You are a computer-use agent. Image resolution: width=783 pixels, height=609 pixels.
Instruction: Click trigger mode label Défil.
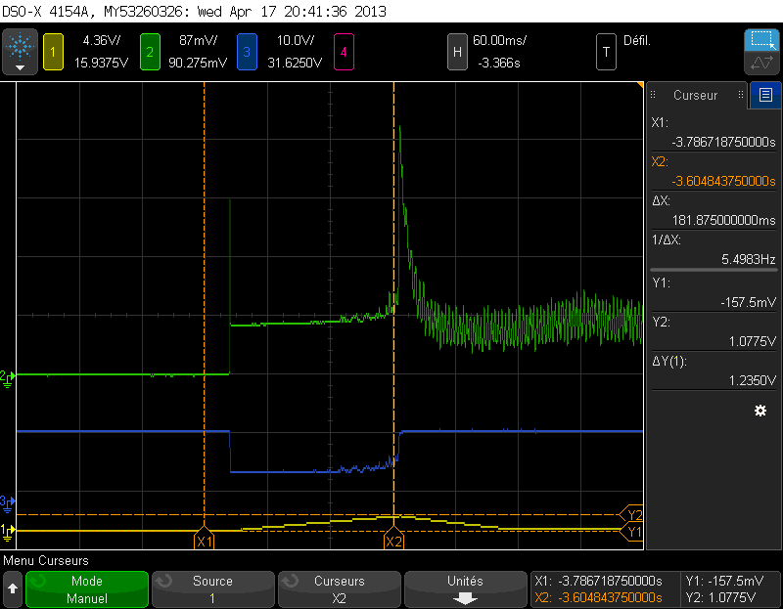point(637,40)
